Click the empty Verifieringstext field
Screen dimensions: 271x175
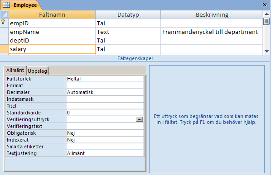click(105, 126)
